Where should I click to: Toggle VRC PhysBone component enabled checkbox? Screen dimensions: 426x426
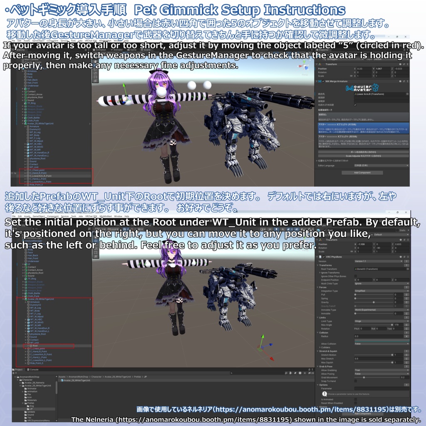point(324,257)
